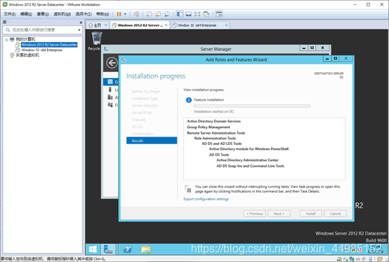Viewport: 389px width, 262px height.
Task: Click the All Servers icon in Server Manager
Action: (x=110, y=97)
